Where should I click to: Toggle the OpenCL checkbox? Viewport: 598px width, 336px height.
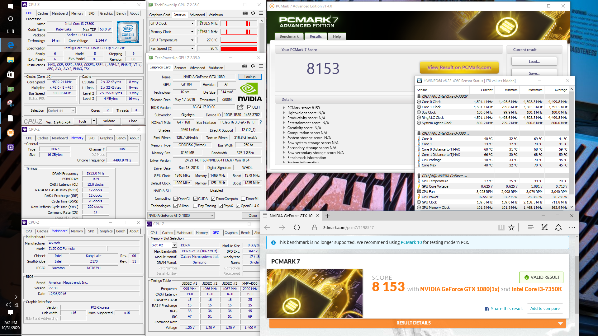pos(175,199)
